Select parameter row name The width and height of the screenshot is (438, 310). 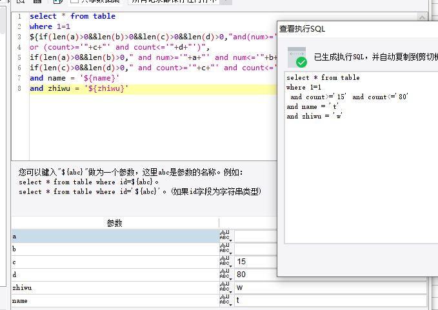[115, 300]
